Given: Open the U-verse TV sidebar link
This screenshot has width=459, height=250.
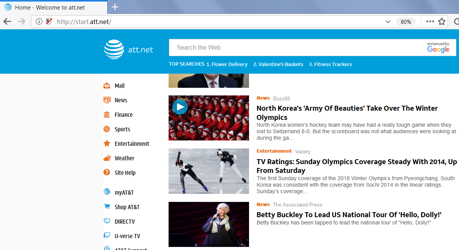Looking at the screenshot, I should pyautogui.click(x=127, y=236).
